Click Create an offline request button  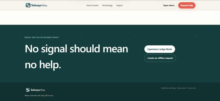(x=160, y=58)
